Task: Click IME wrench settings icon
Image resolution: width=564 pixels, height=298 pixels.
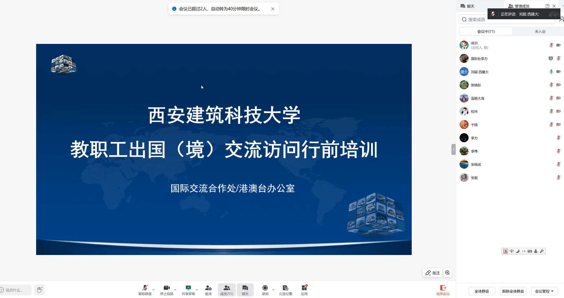Action: click(542, 251)
